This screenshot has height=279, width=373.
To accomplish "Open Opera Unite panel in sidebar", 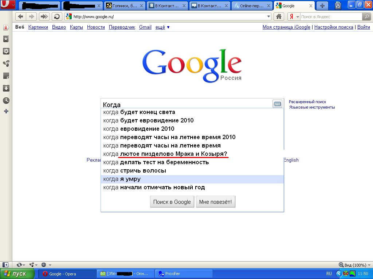I will click(x=6, y=64).
